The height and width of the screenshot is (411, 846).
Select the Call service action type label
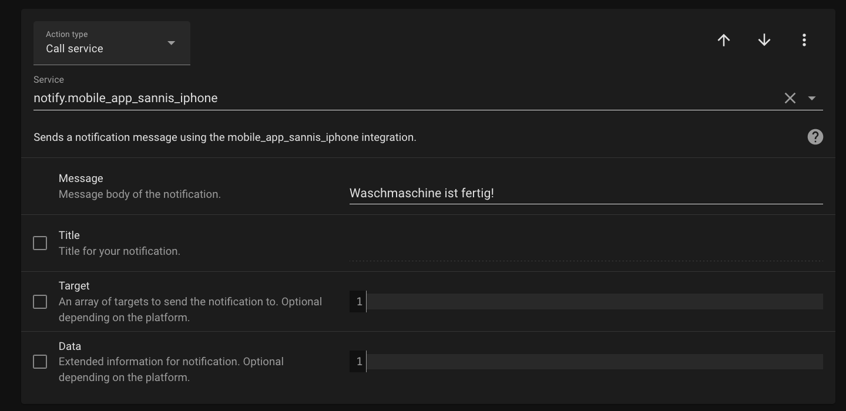tap(74, 49)
